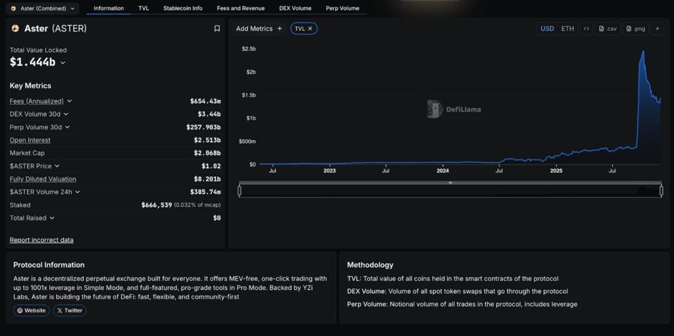Click the Key Metrics heading
The height and width of the screenshot is (336, 674).
(x=30, y=85)
